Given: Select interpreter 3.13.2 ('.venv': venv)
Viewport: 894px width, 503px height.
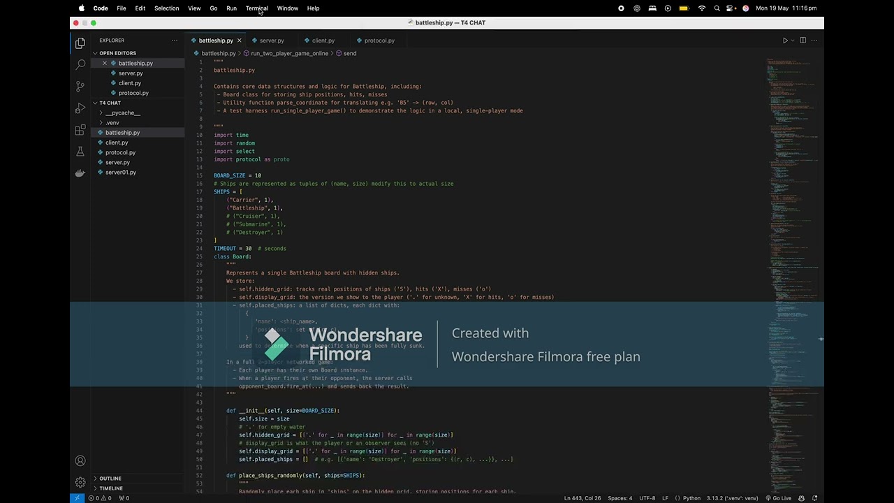Looking at the screenshot, I should pyautogui.click(x=732, y=498).
